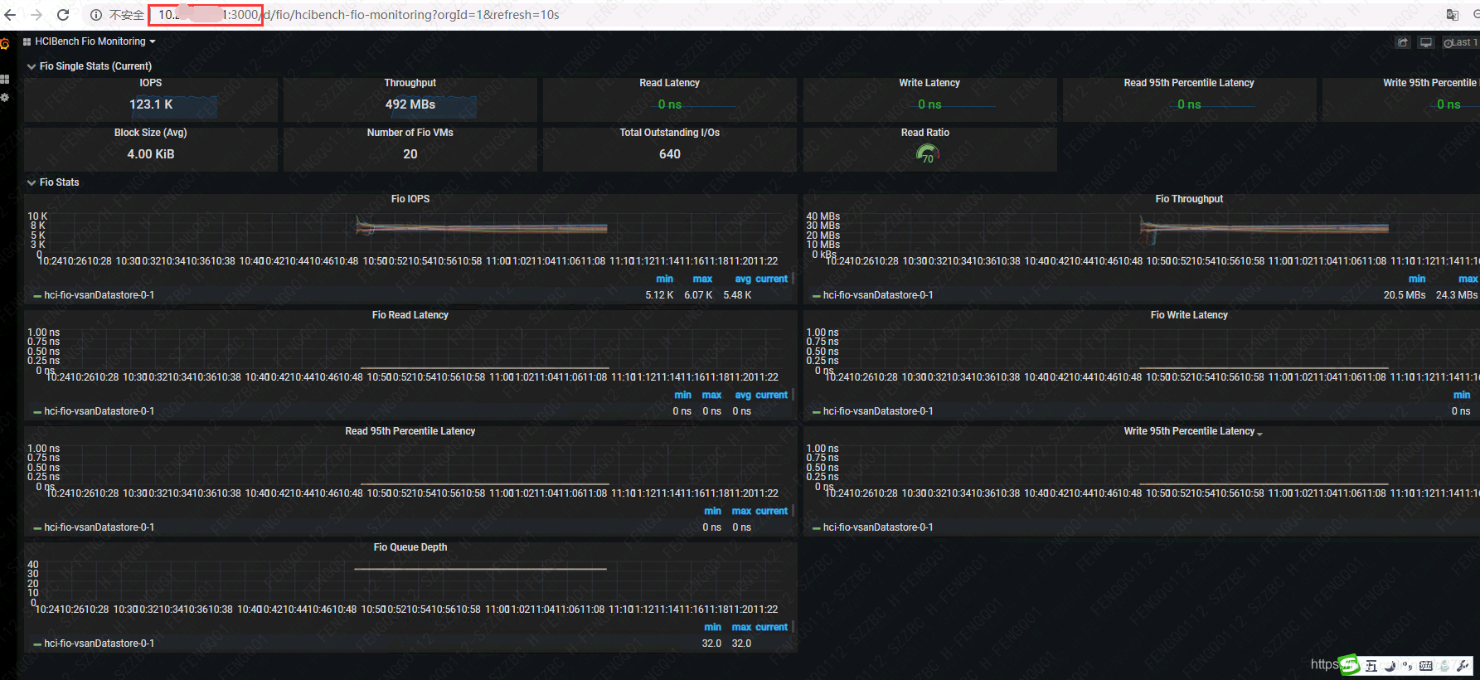Click the moon icon in IME toolbar
Image resolution: width=1480 pixels, height=680 pixels.
(x=1390, y=666)
